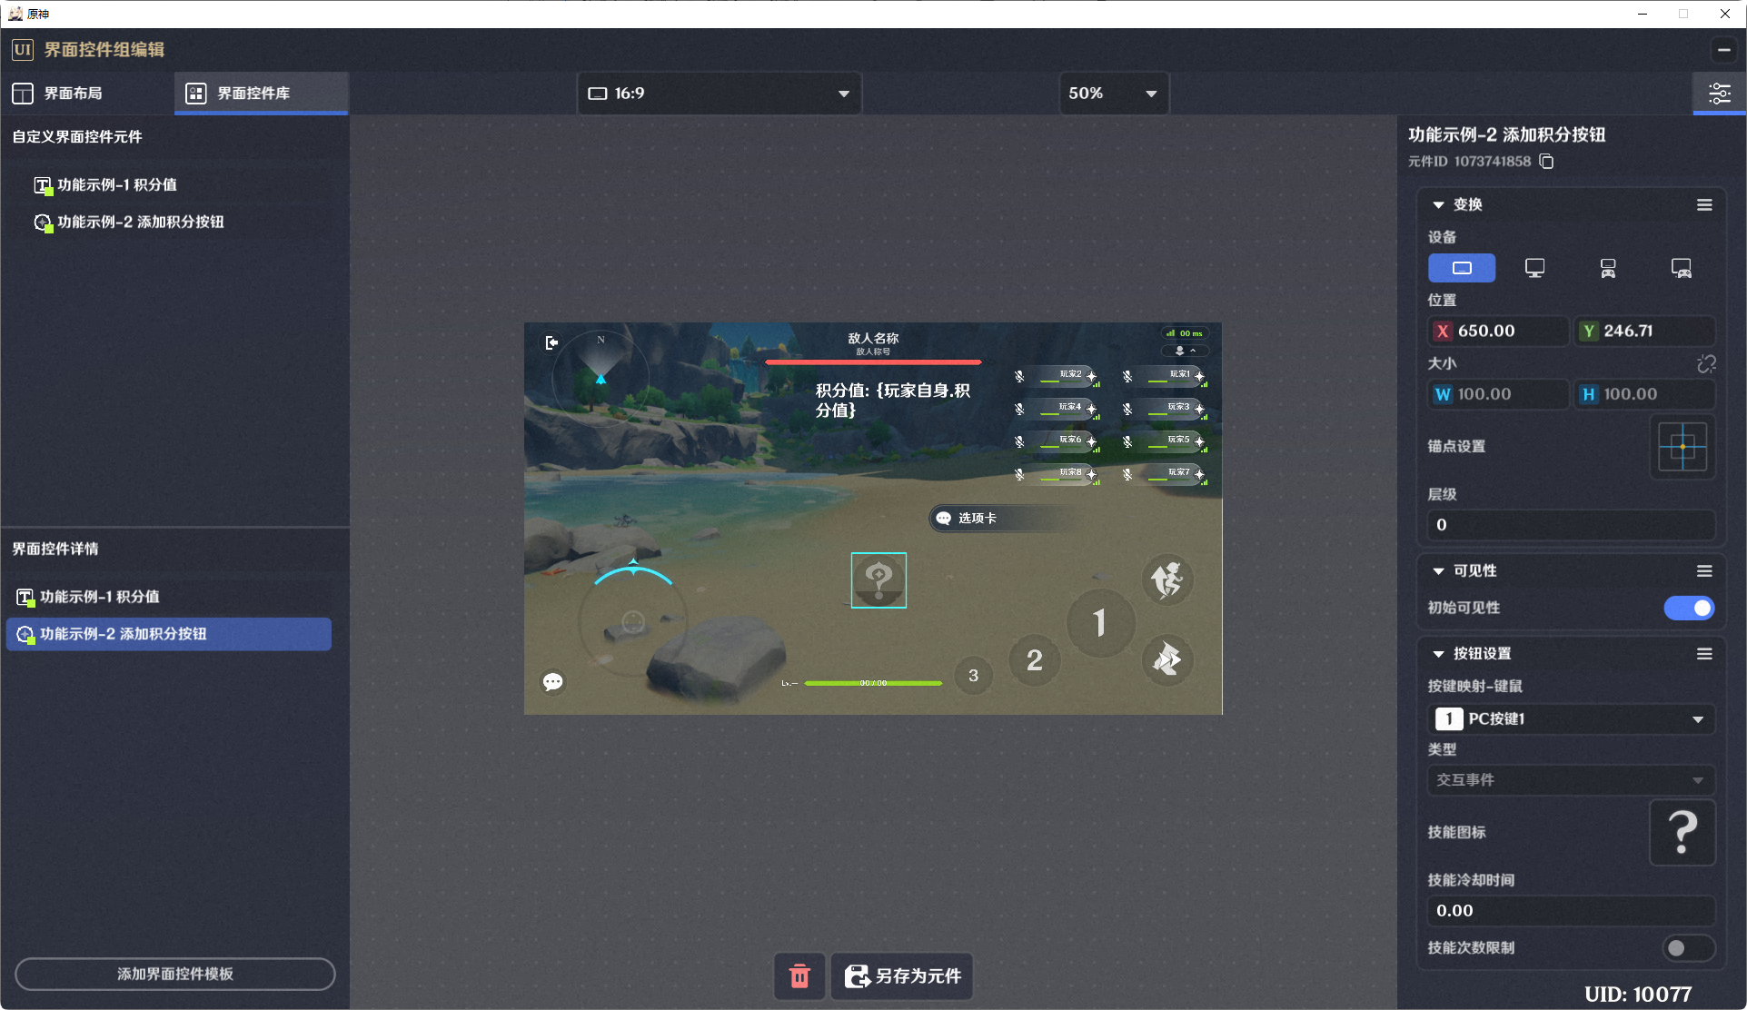Click the exit icon in the preview
Image resolution: width=1747 pixels, height=1010 pixels.
click(x=551, y=342)
